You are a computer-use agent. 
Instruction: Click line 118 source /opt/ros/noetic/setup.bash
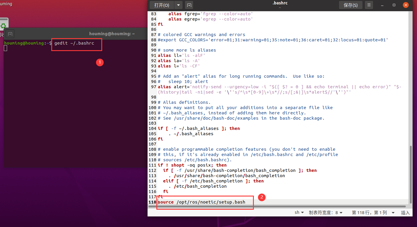coord(201,202)
